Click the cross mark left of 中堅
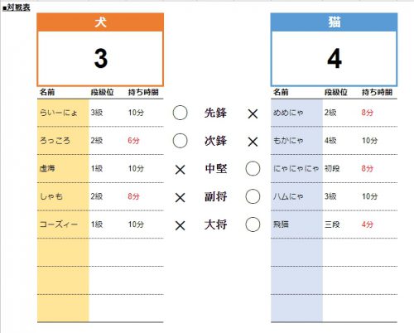Viewport: 414px width, 333px height. coord(181,170)
